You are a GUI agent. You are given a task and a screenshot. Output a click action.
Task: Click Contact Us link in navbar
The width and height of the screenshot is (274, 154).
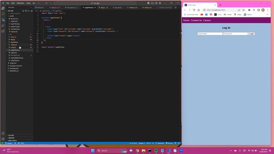point(196,21)
